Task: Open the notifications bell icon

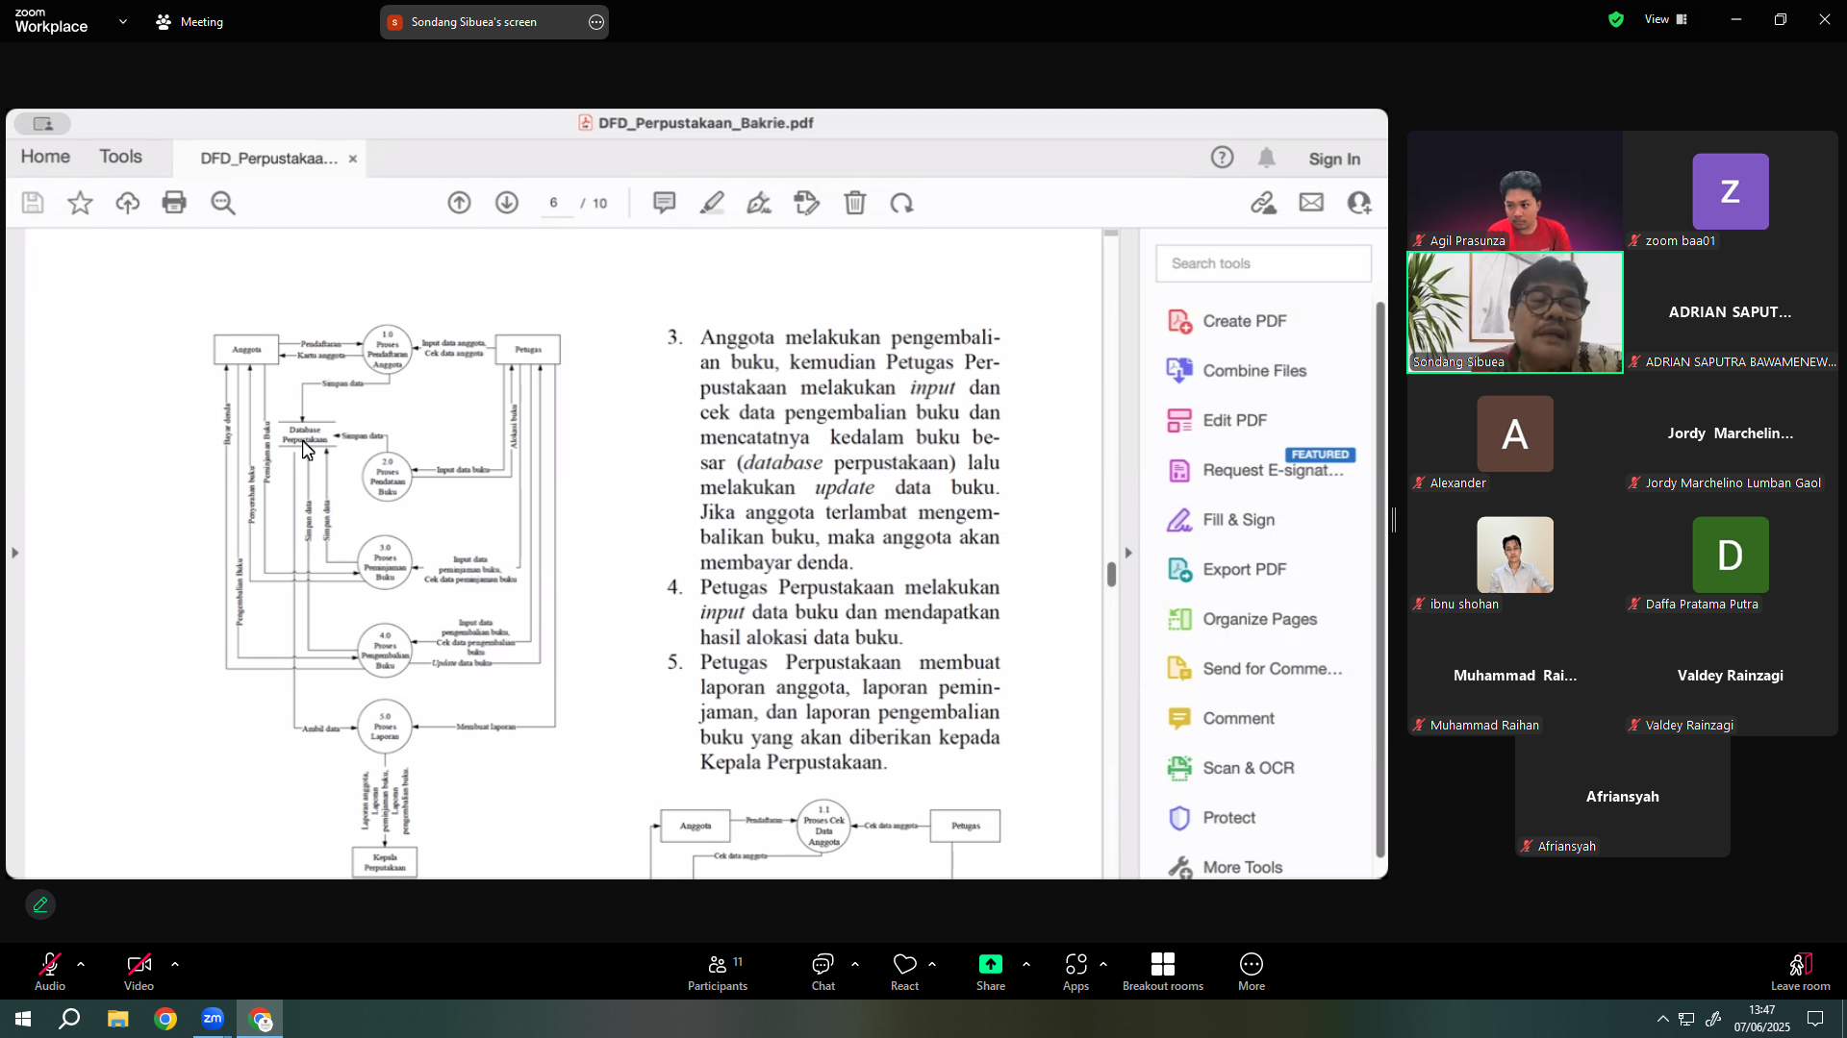Action: click(1267, 158)
